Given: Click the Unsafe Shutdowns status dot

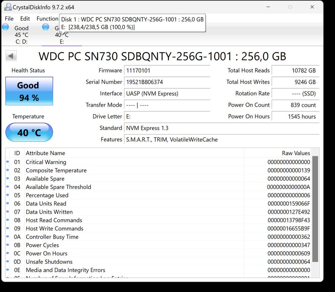Looking at the screenshot, I should (x=8, y=262).
